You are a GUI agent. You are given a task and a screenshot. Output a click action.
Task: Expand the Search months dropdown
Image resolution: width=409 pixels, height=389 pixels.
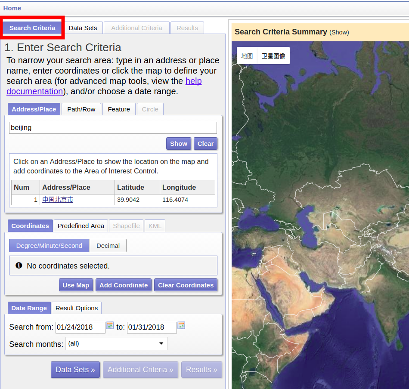(116, 344)
